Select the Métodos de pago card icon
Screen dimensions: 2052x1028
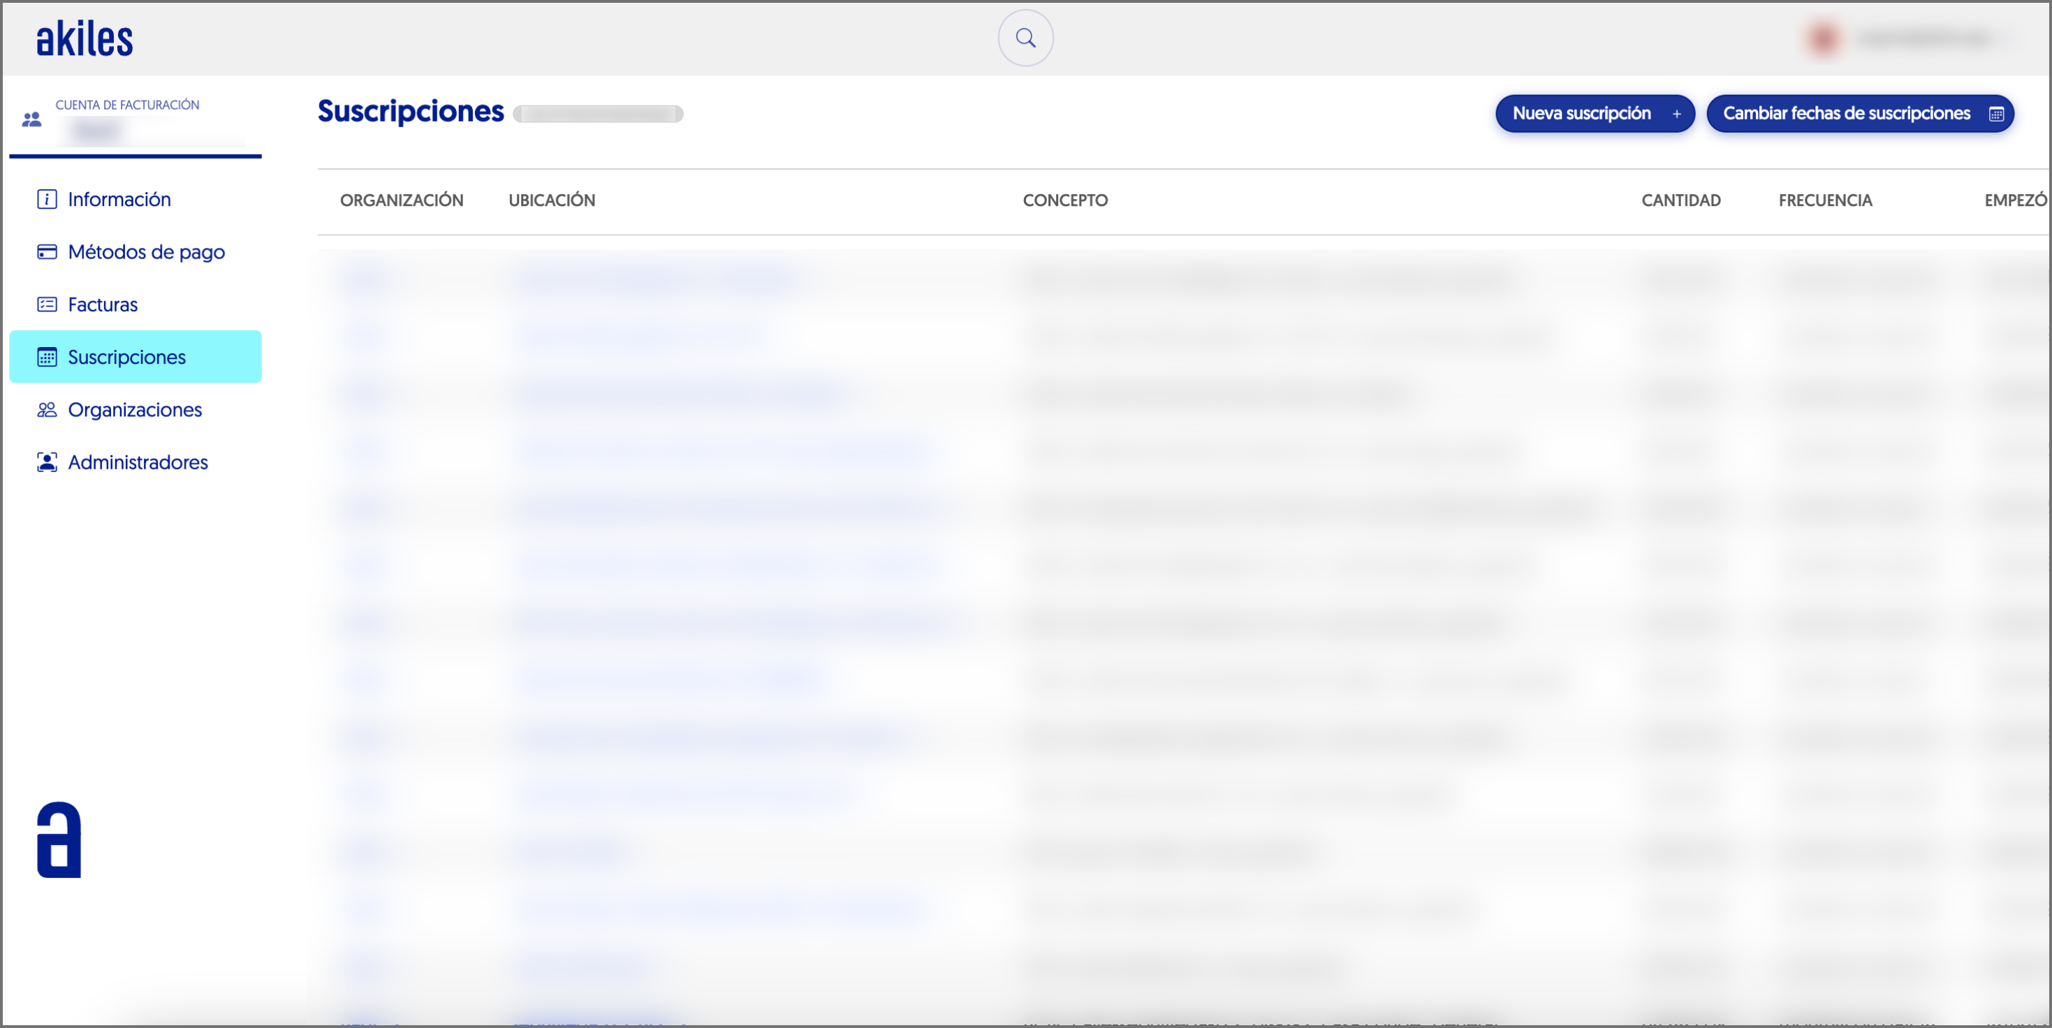(46, 251)
